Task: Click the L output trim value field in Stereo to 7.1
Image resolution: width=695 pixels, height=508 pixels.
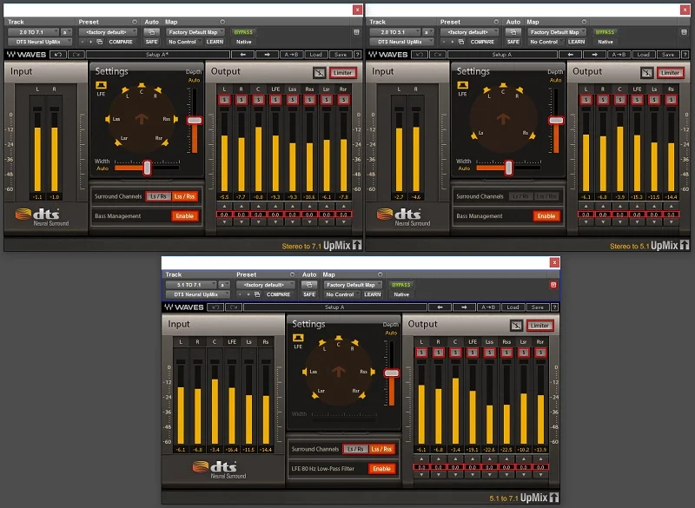Action: pos(224,214)
